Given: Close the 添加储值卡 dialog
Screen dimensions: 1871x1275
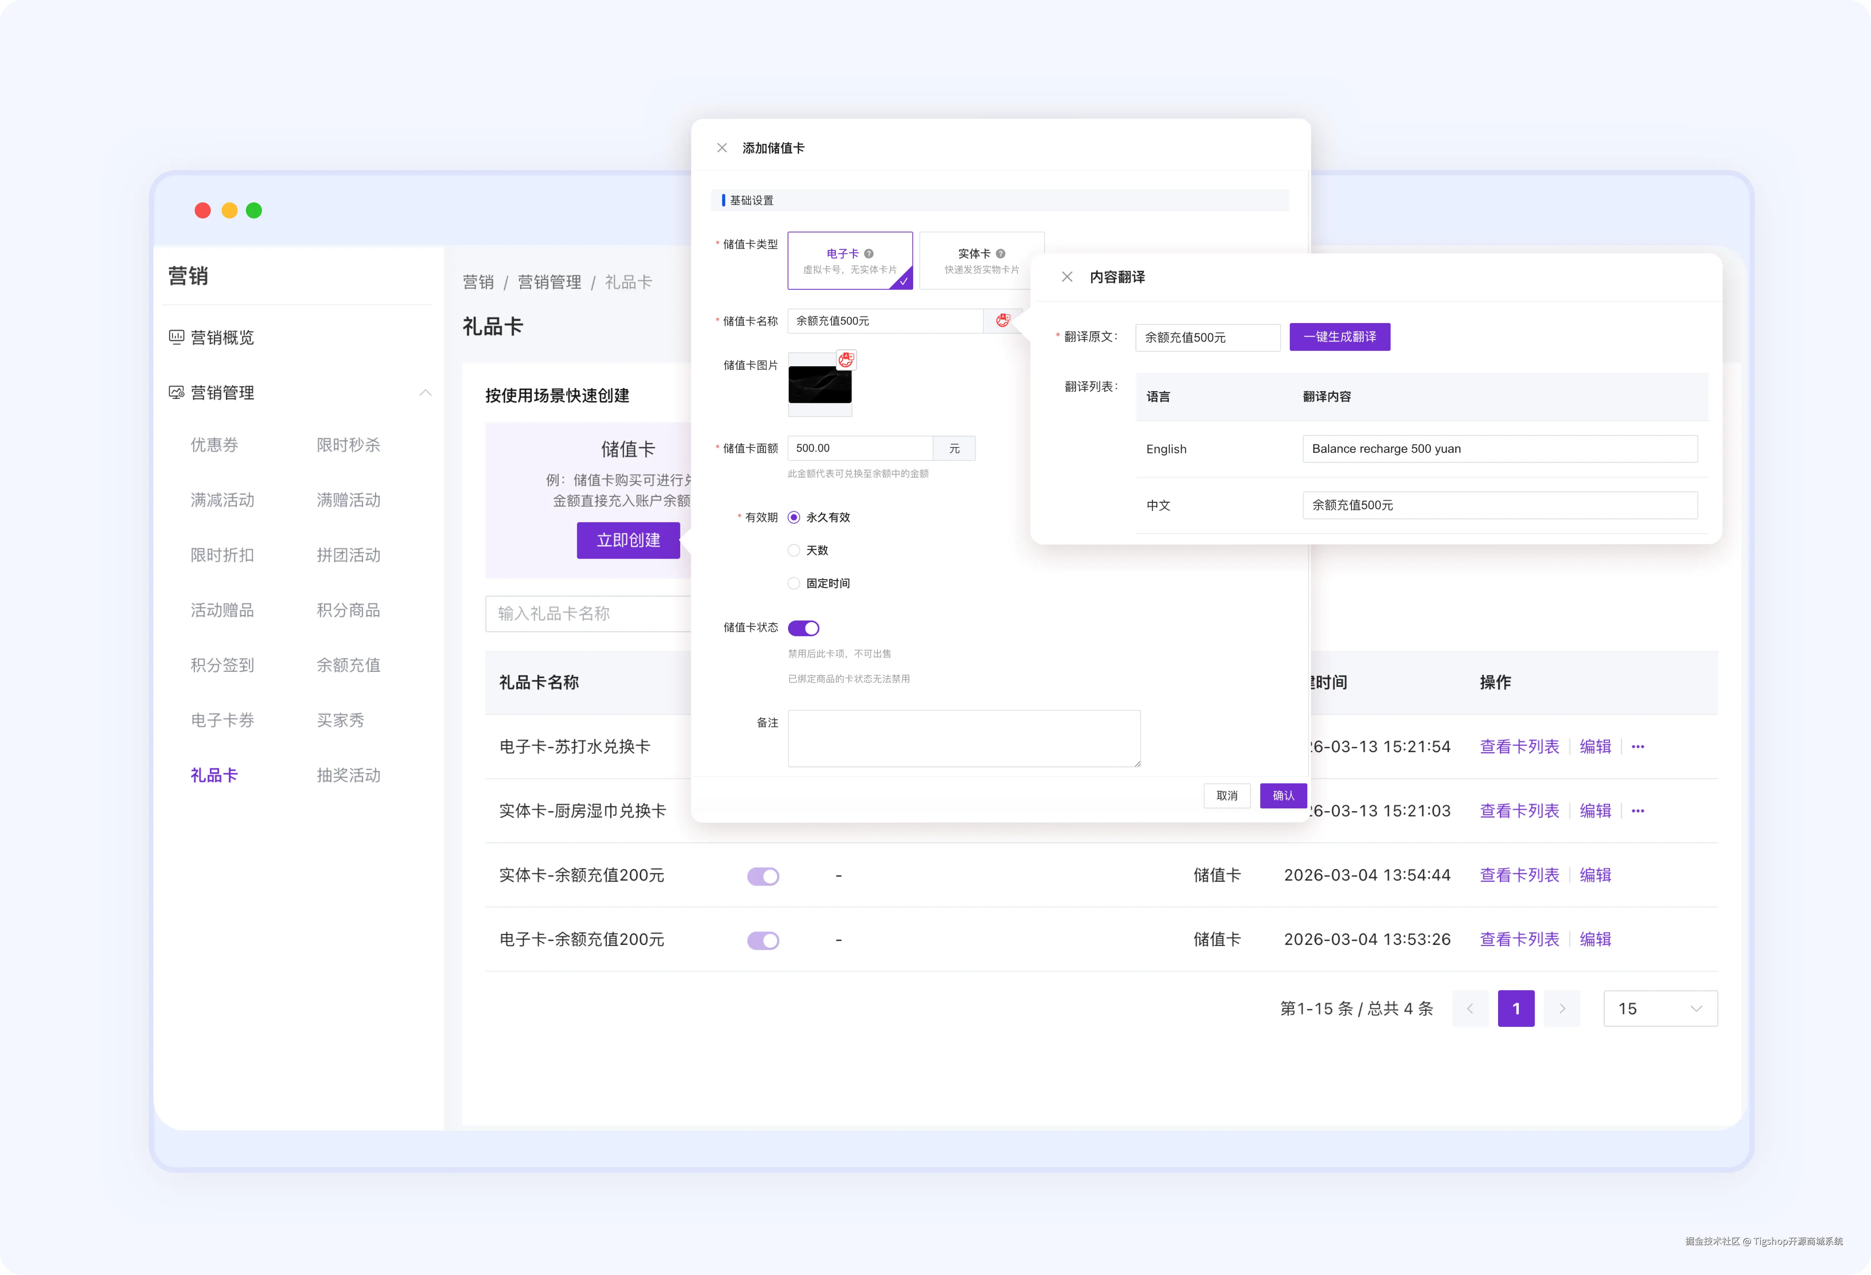Looking at the screenshot, I should tap(722, 148).
